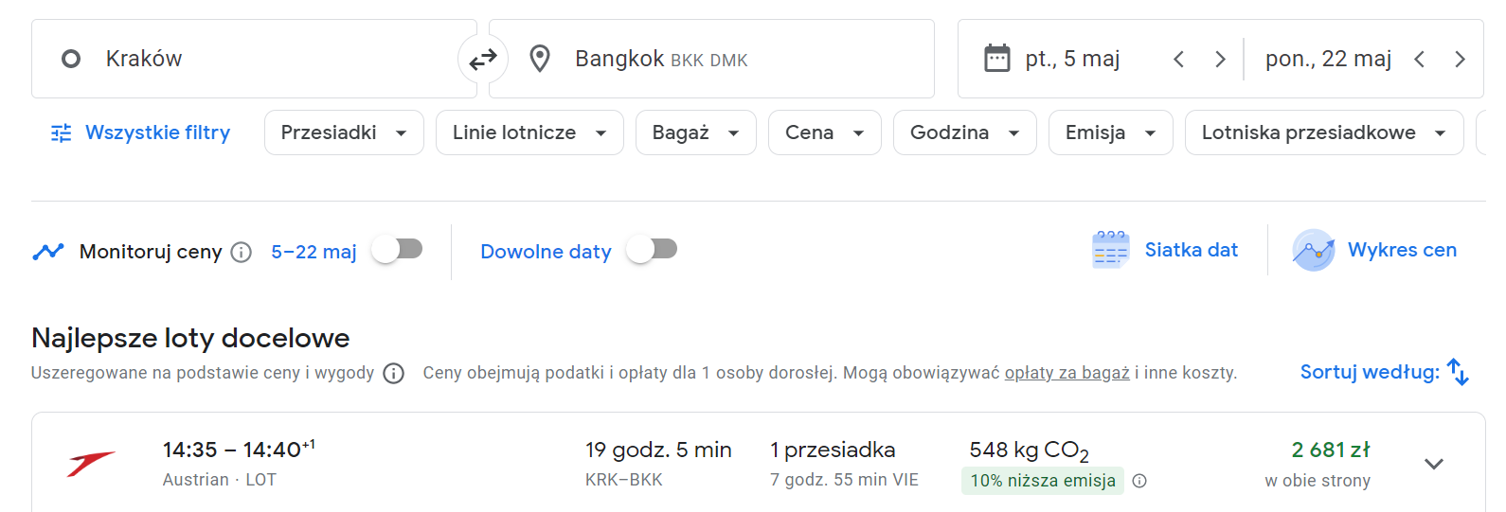Image resolution: width=1506 pixels, height=512 pixels.
Task: Click the 5–22 maj tracking dates
Action: pyautogui.click(x=314, y=252)
